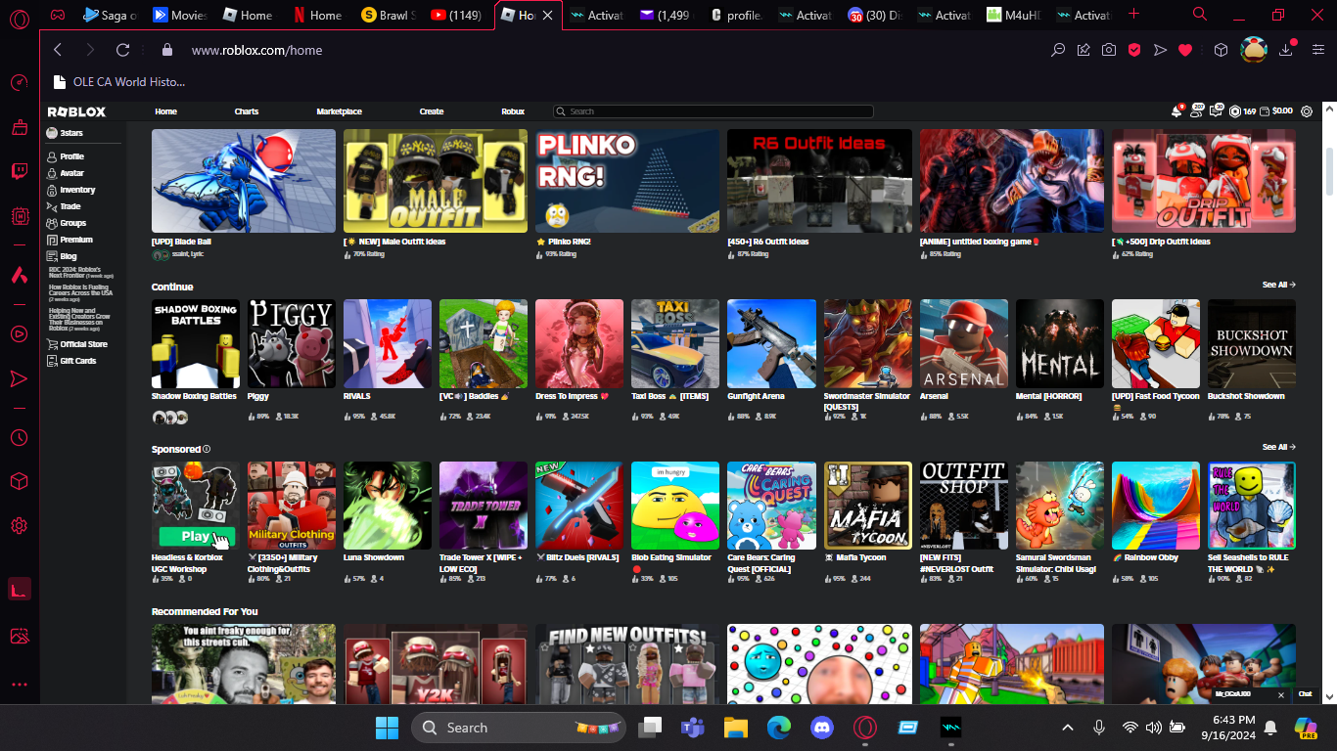
Task: Open Official Store link
Action: pos(77,344)
